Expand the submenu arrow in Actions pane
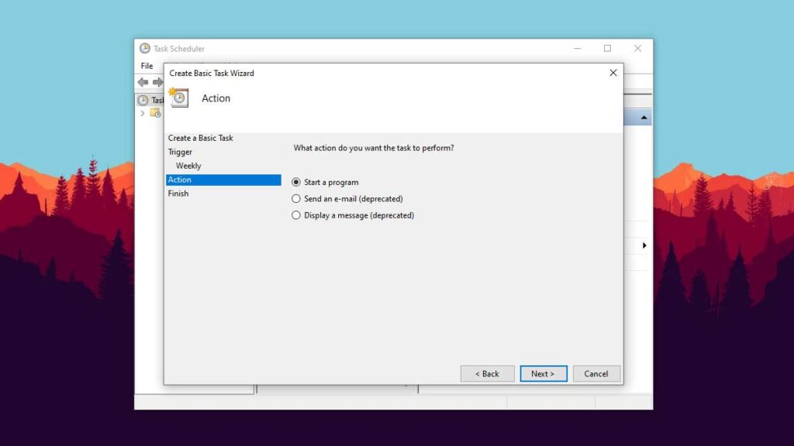794x446 pixels. pyautogui.click(x=644, y=245)
